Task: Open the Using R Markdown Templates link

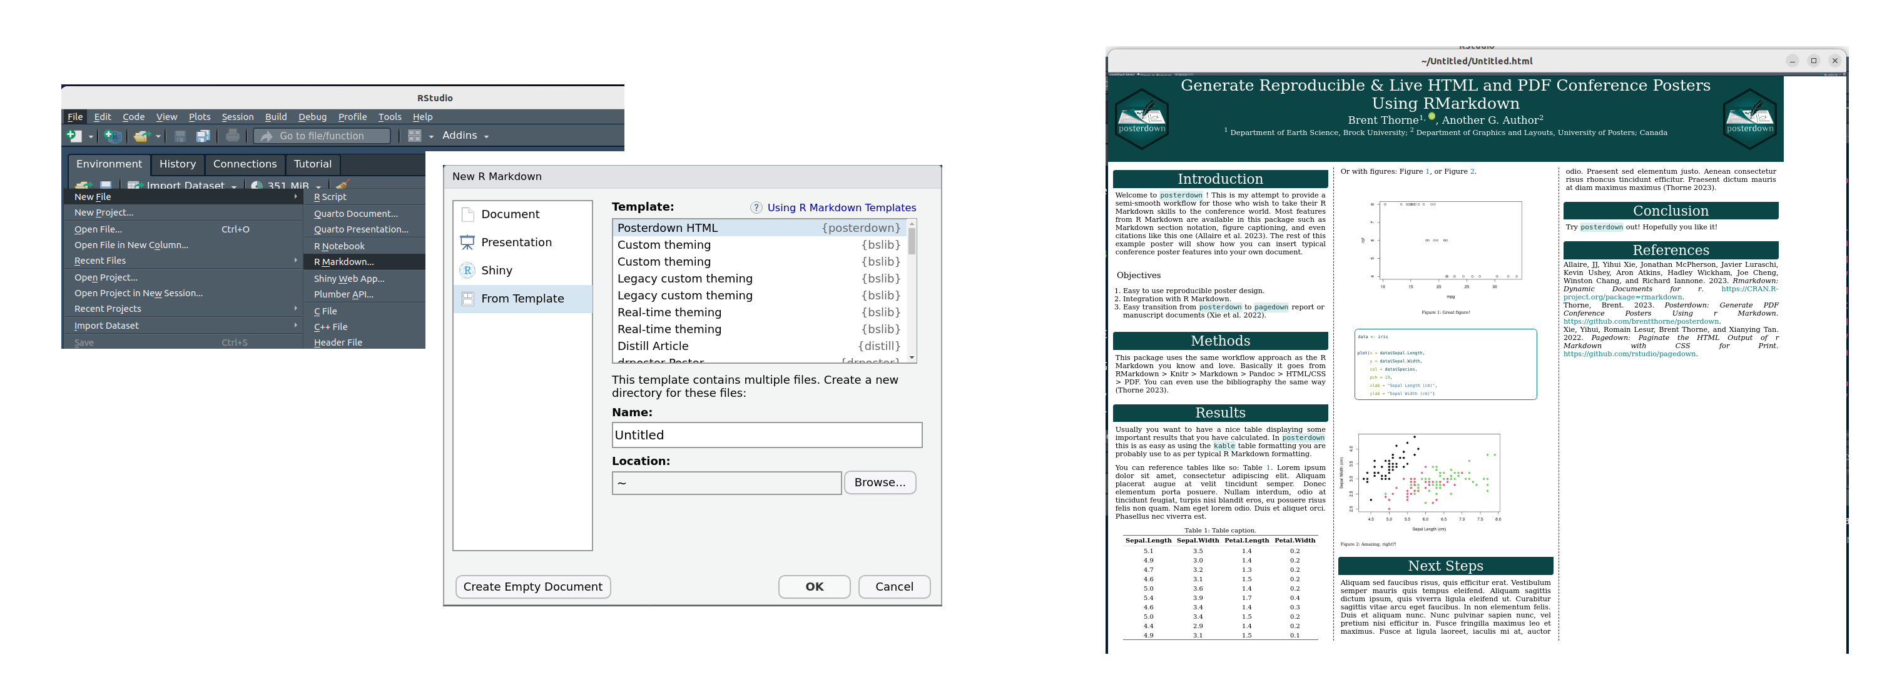Action: click(x=841, y=208)
